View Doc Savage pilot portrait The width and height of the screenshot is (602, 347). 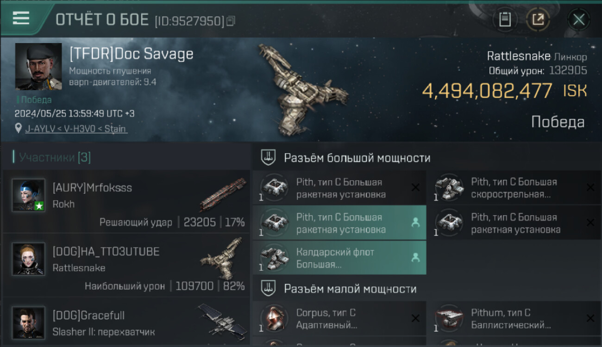pyautogui.click(x=38, y=67)
